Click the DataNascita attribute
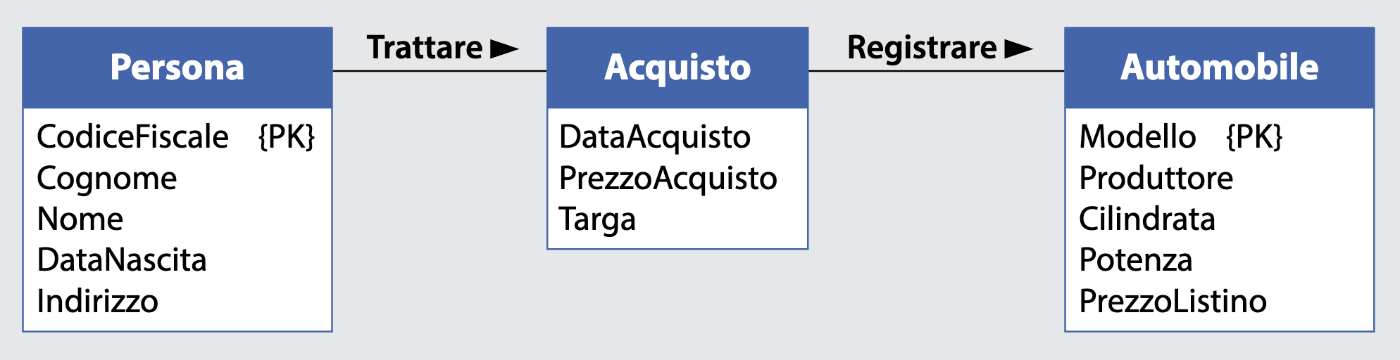The height and width of the screenshot is (360, 1400). [x=122, y=260]
